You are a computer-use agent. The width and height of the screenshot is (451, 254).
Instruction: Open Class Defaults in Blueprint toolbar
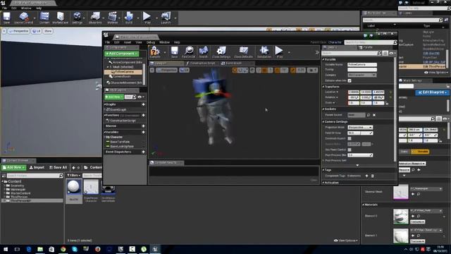[x=243, y=52]
